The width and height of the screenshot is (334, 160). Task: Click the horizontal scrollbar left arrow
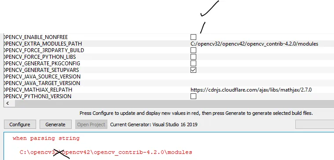tap(7, 103)
